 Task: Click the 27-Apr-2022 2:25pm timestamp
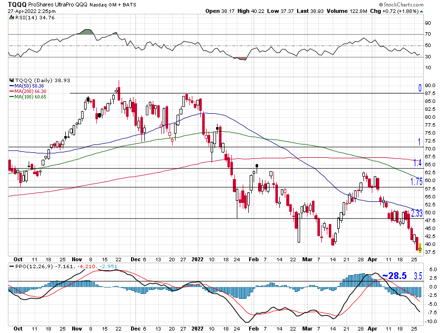click(x=32, y=11)
